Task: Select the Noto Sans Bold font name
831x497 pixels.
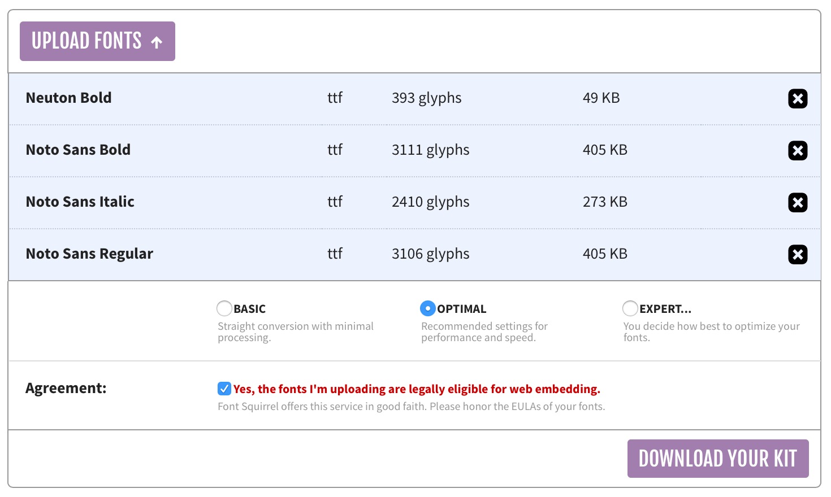Action: [x=78, y=150]
